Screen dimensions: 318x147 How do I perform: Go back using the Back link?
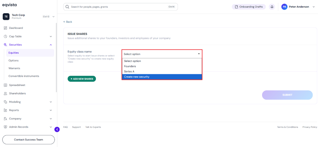point(67,22)
